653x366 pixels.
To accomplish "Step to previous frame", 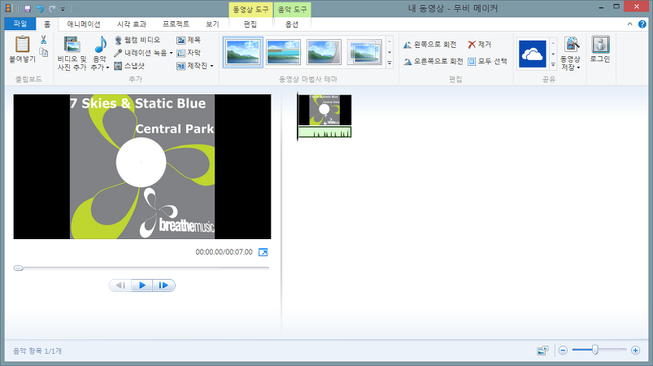I will click(120, 285).
